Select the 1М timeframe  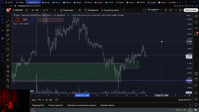(x=32, y=10)
